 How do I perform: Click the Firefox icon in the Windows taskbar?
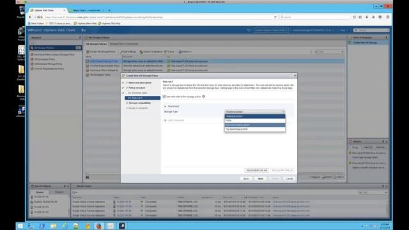tap(99, 226)
